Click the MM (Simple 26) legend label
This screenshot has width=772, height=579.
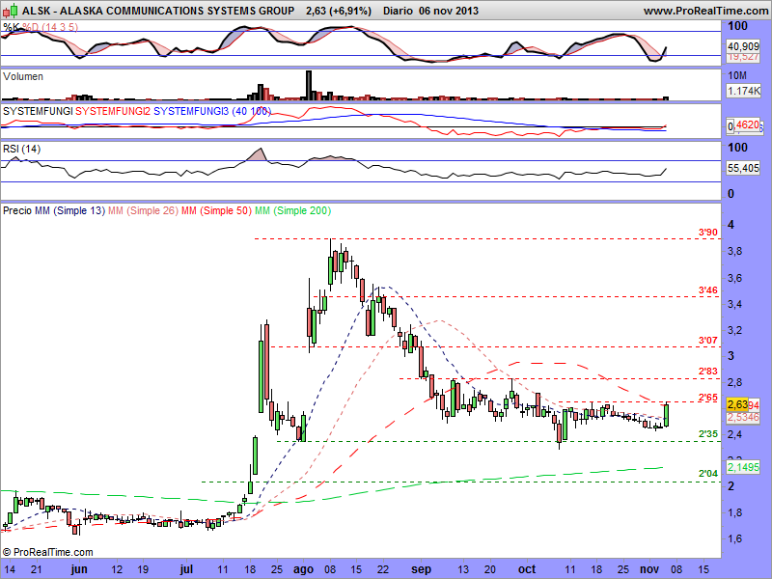click(x=143, y=210)
